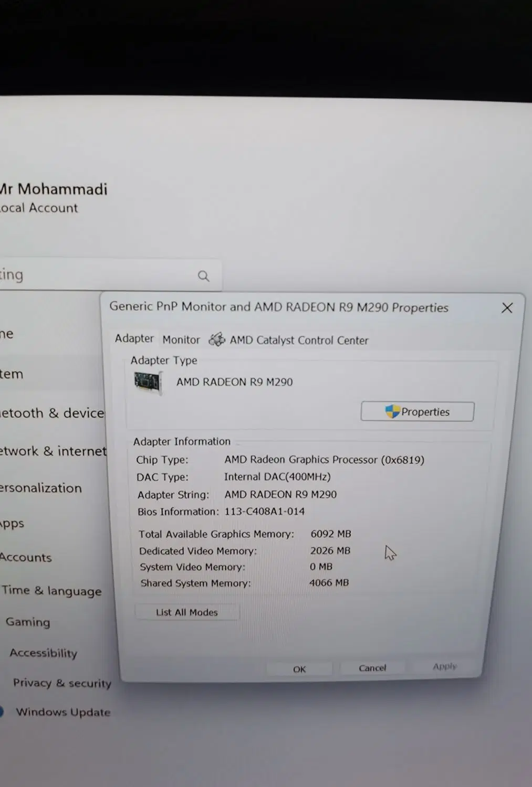532x787 pixels.
Task: Click the Chip Type value with 0x6819
Action: click(325, 460)
